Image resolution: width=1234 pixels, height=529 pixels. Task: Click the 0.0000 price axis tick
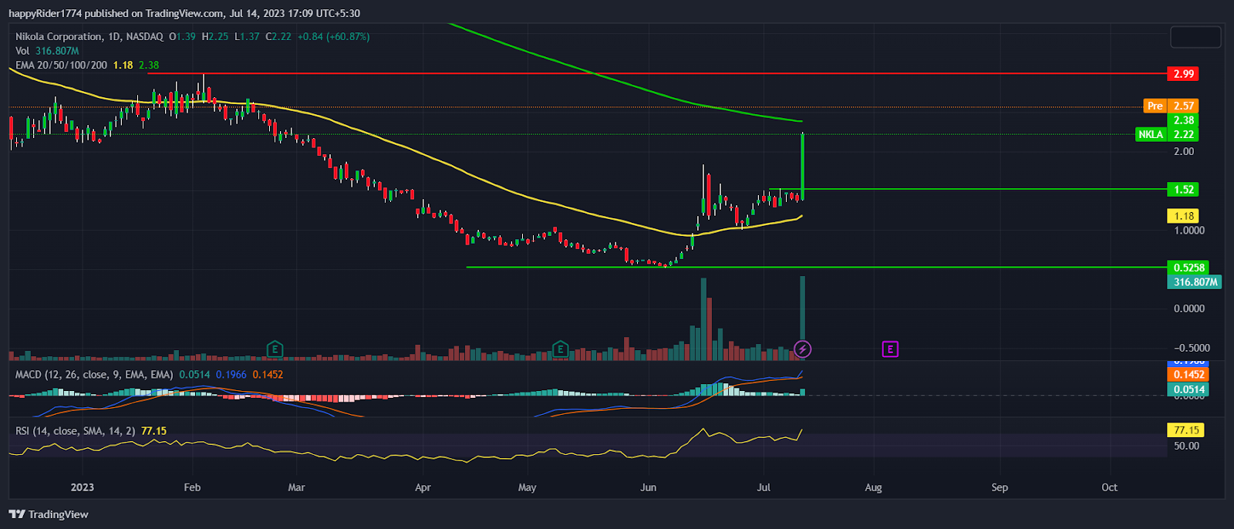(x=1188, y=308)
